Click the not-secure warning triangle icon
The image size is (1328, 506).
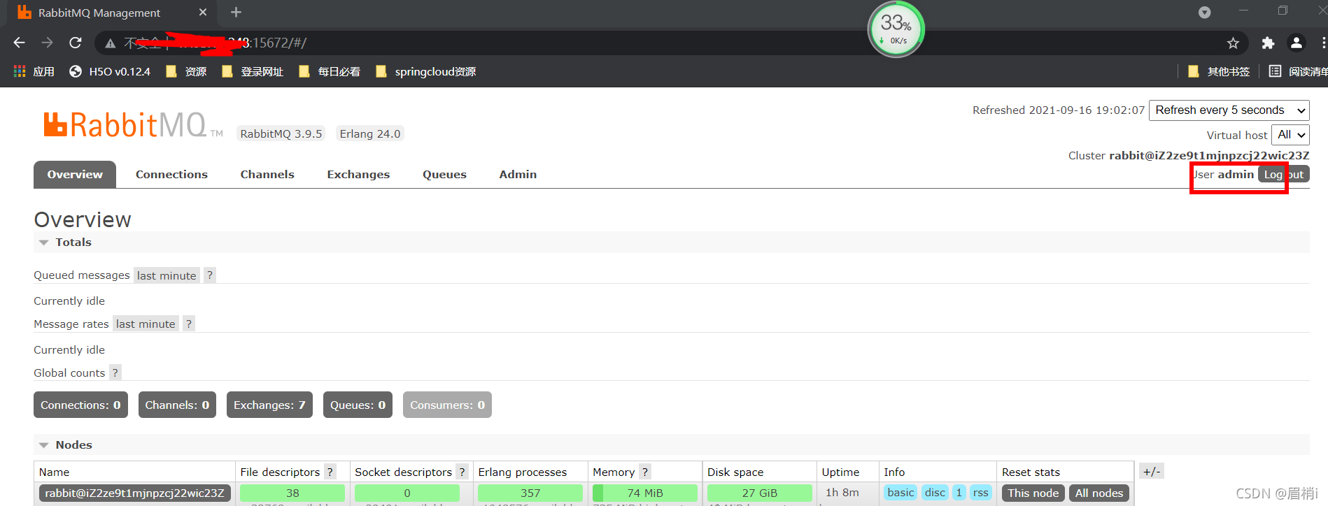pos(110,43)
